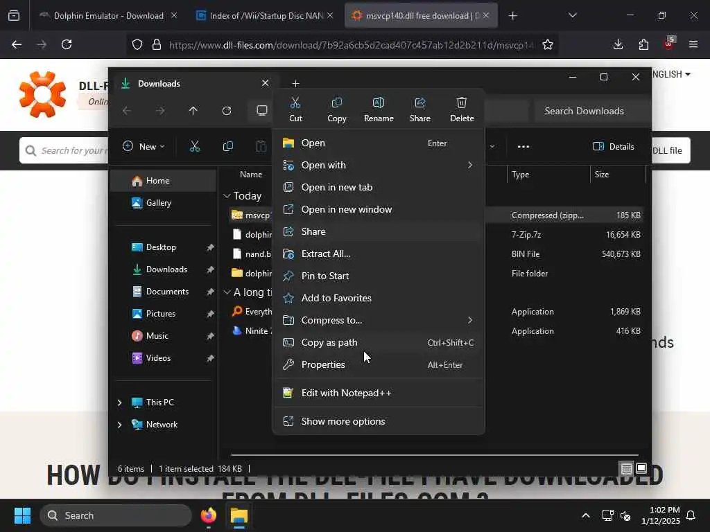Unpin Desktop via its pin icon
This screenshot has width=710, height=532.
click(210, 247)
